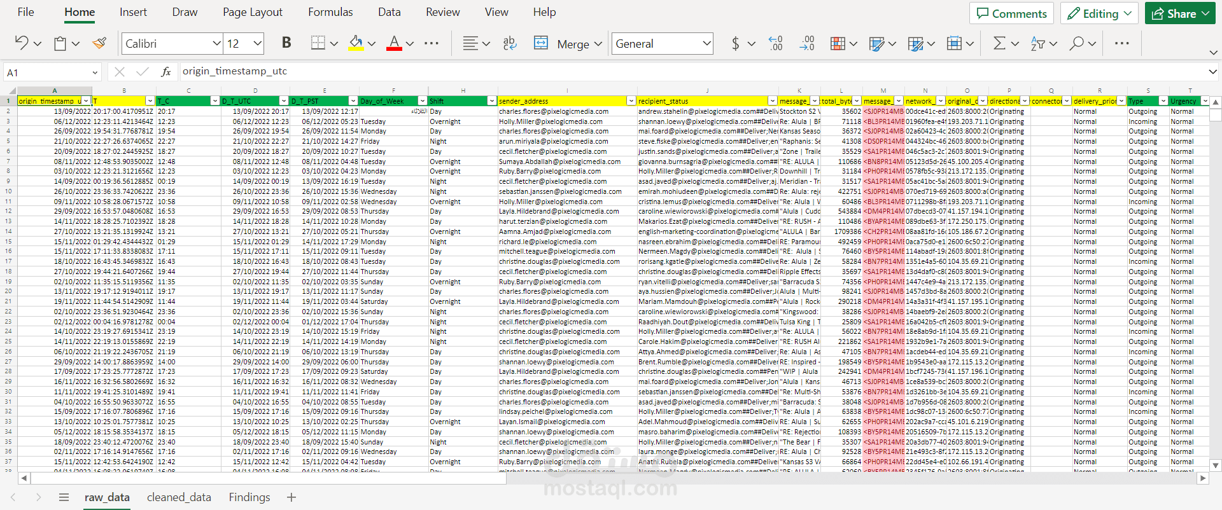Click the Cell Styles icon
This screenshot has height=510, width=1222.
(915, 43)
